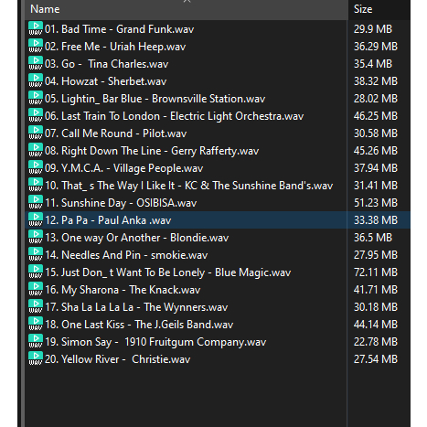Select the WAV icon of 03. Go - Tina Charles
Image resolution: width=427 pixels, height=427 pixels.
point(36,63)
